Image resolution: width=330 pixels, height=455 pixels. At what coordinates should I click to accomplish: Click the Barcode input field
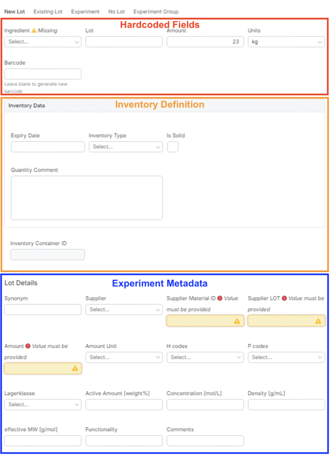pos(43,74)
